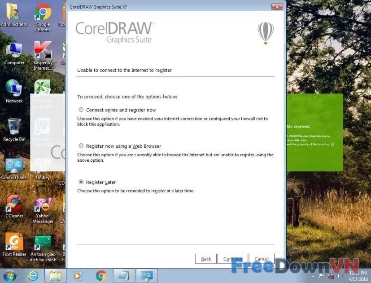
Task: Launch CCleaner from the desktop
Action: point(14,204)
